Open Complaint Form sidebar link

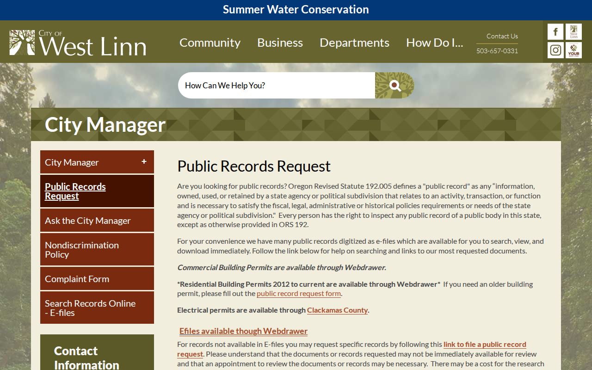click(x=97, y=279)
